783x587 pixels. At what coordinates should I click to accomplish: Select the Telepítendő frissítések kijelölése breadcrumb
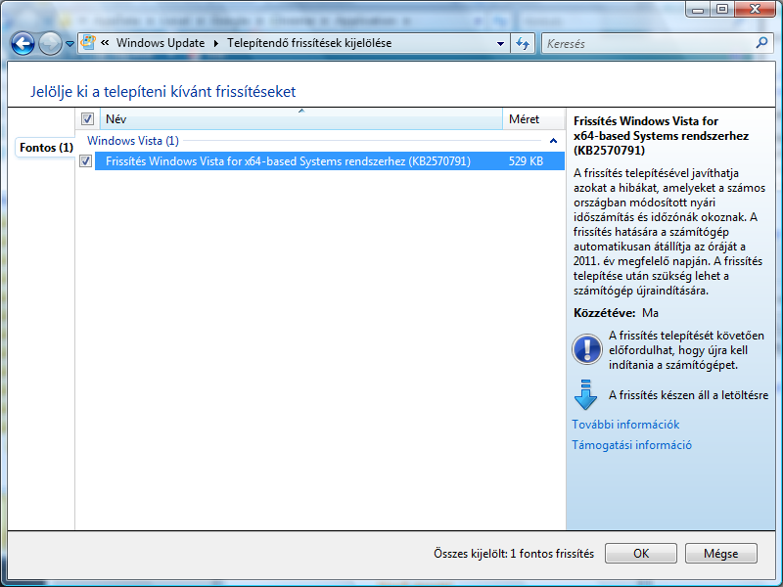click(309, 43)
